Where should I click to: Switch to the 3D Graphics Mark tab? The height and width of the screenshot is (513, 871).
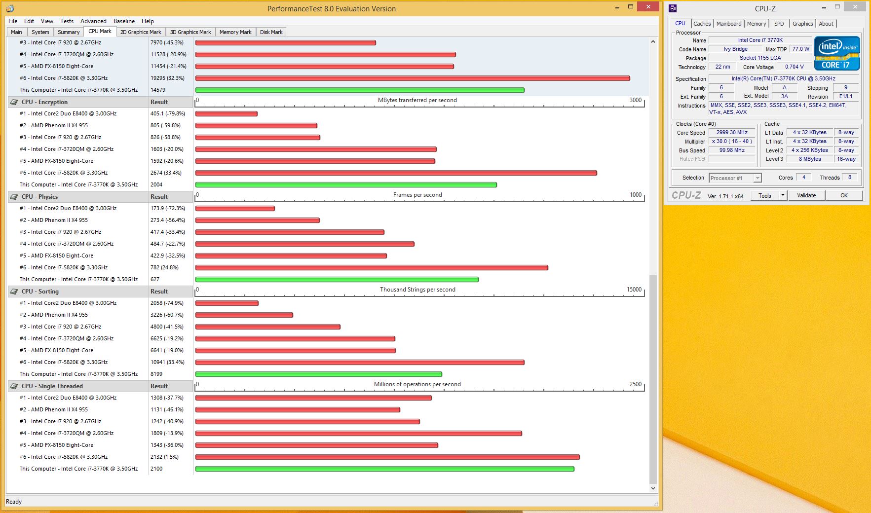(190, 32)
